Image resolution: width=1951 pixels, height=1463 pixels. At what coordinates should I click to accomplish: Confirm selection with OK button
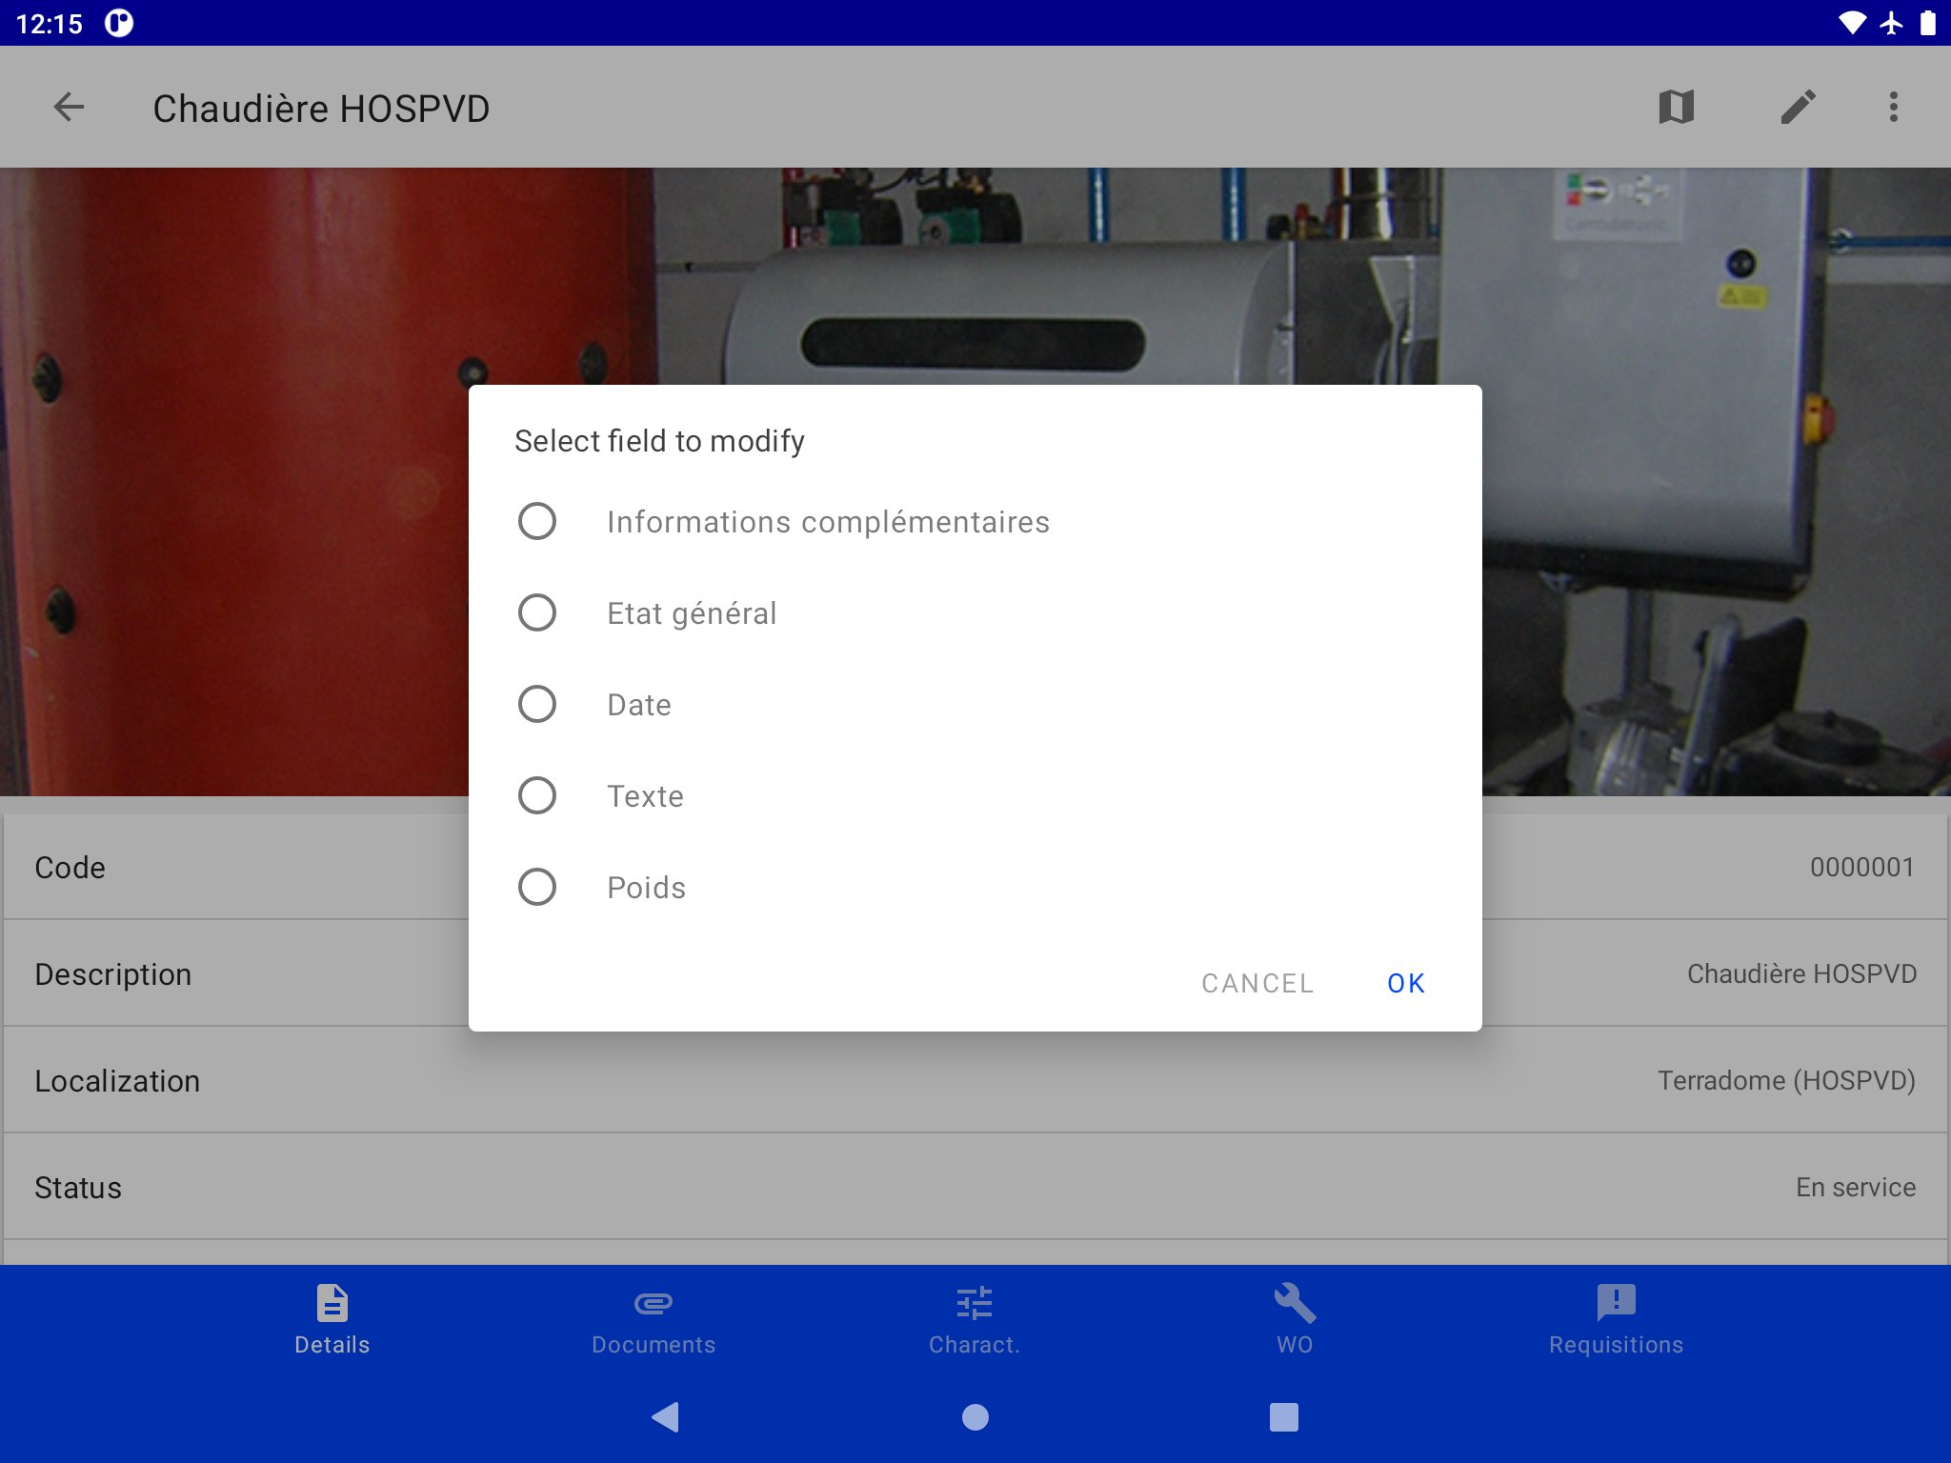point(1405,983)
